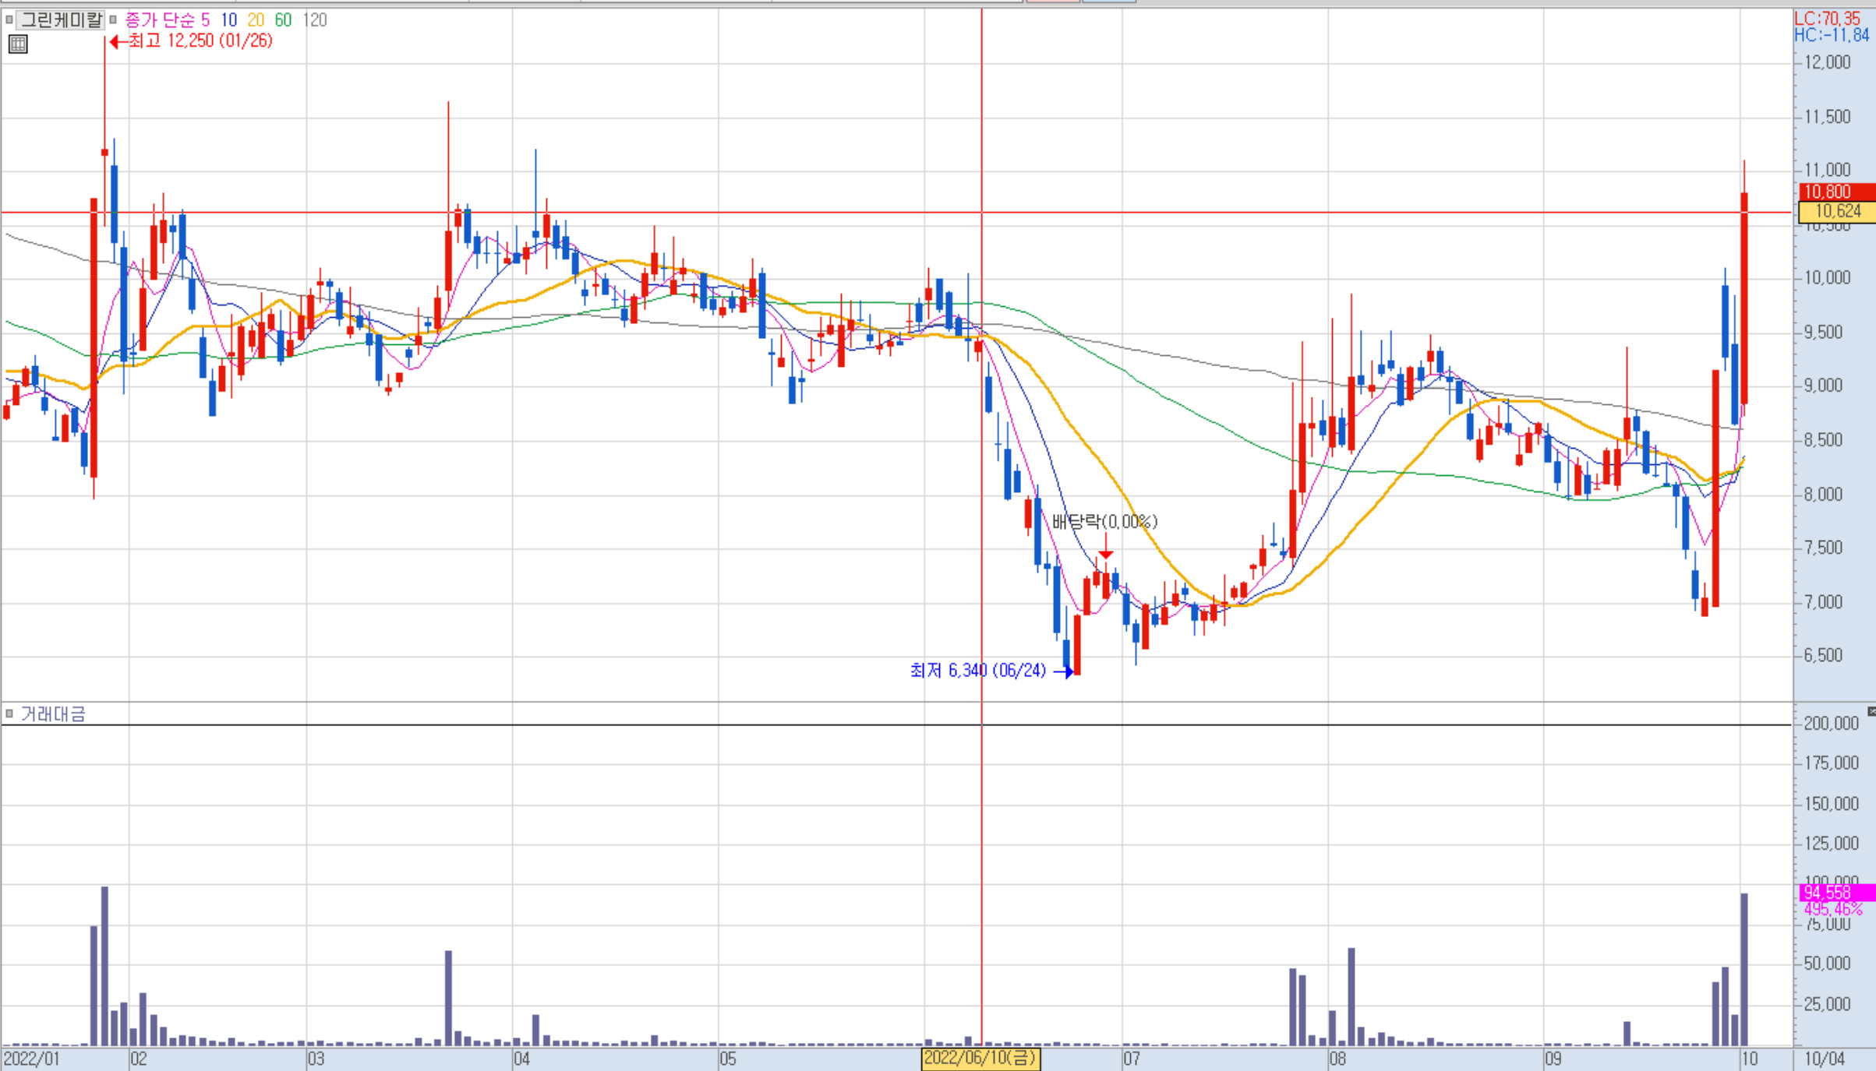The height and width of the screenshot is (1071, 1876).
Task: Toggle the square marker beside 그린케미칼
Action: 9,19
